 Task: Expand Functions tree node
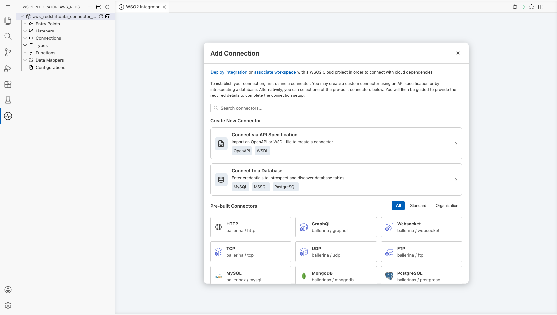(x=25, y=53)
